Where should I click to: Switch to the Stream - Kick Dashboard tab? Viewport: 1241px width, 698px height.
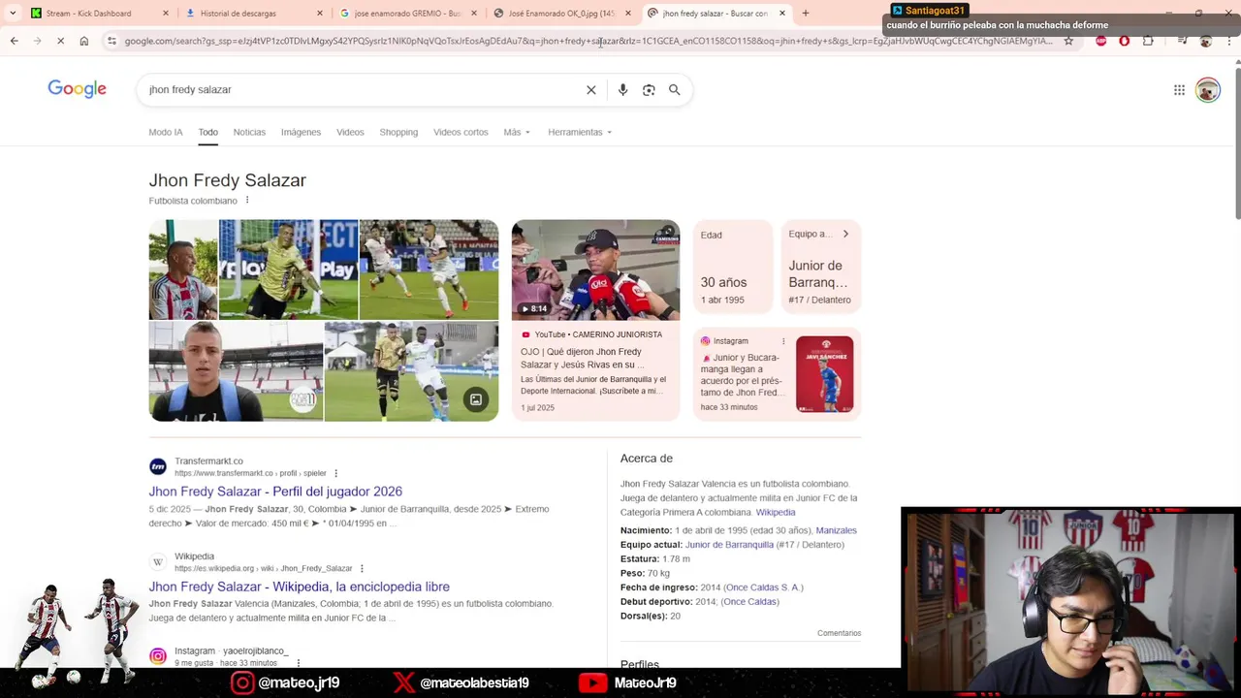(x=89, y=14)
